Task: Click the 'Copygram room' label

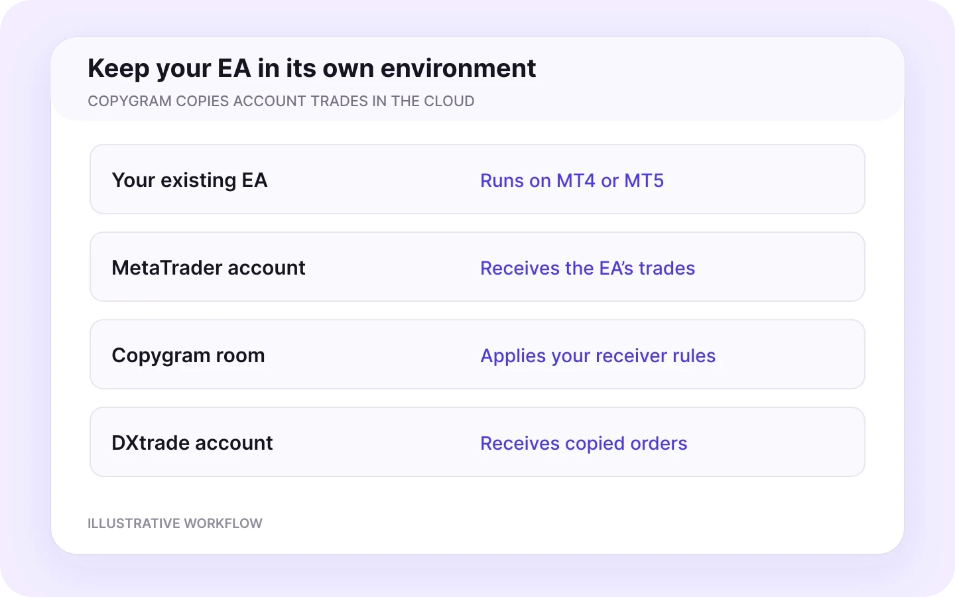Action: [x=188, y=356]
